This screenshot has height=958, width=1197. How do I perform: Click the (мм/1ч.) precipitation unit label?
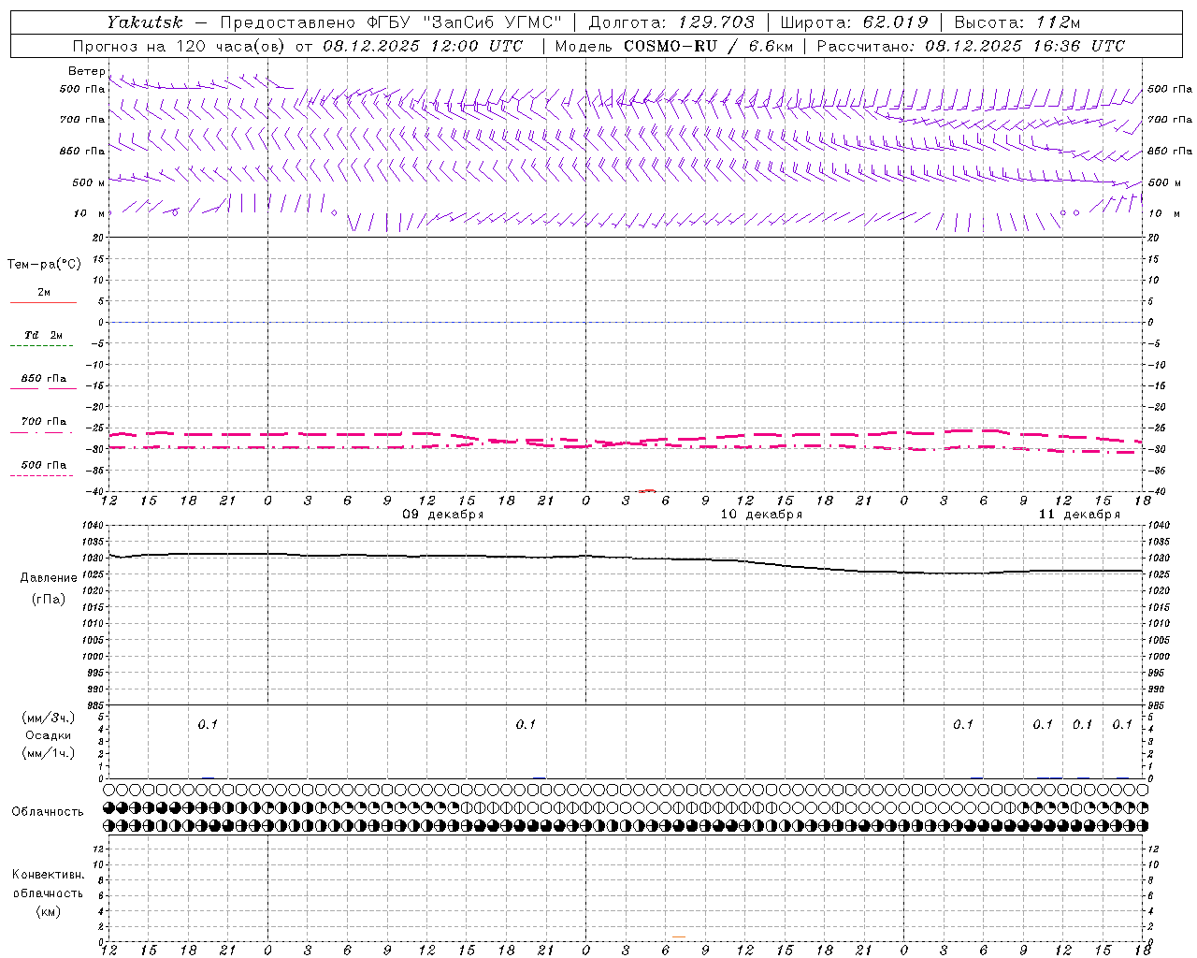49,753
